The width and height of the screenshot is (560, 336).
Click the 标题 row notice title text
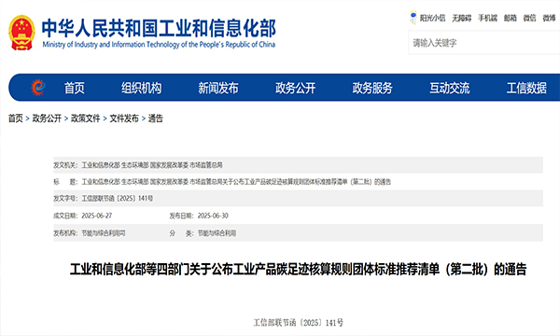236,182
